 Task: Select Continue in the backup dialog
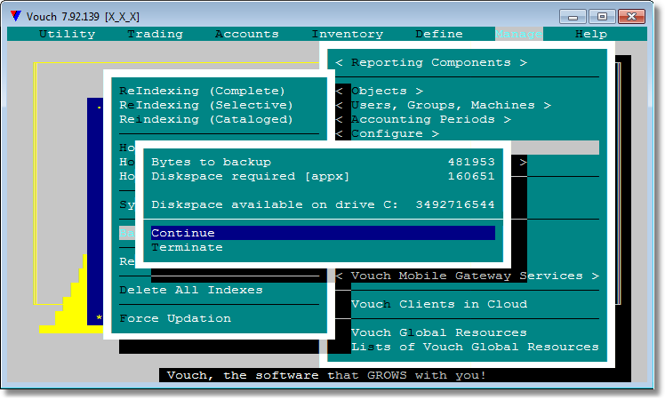[324, 233]
